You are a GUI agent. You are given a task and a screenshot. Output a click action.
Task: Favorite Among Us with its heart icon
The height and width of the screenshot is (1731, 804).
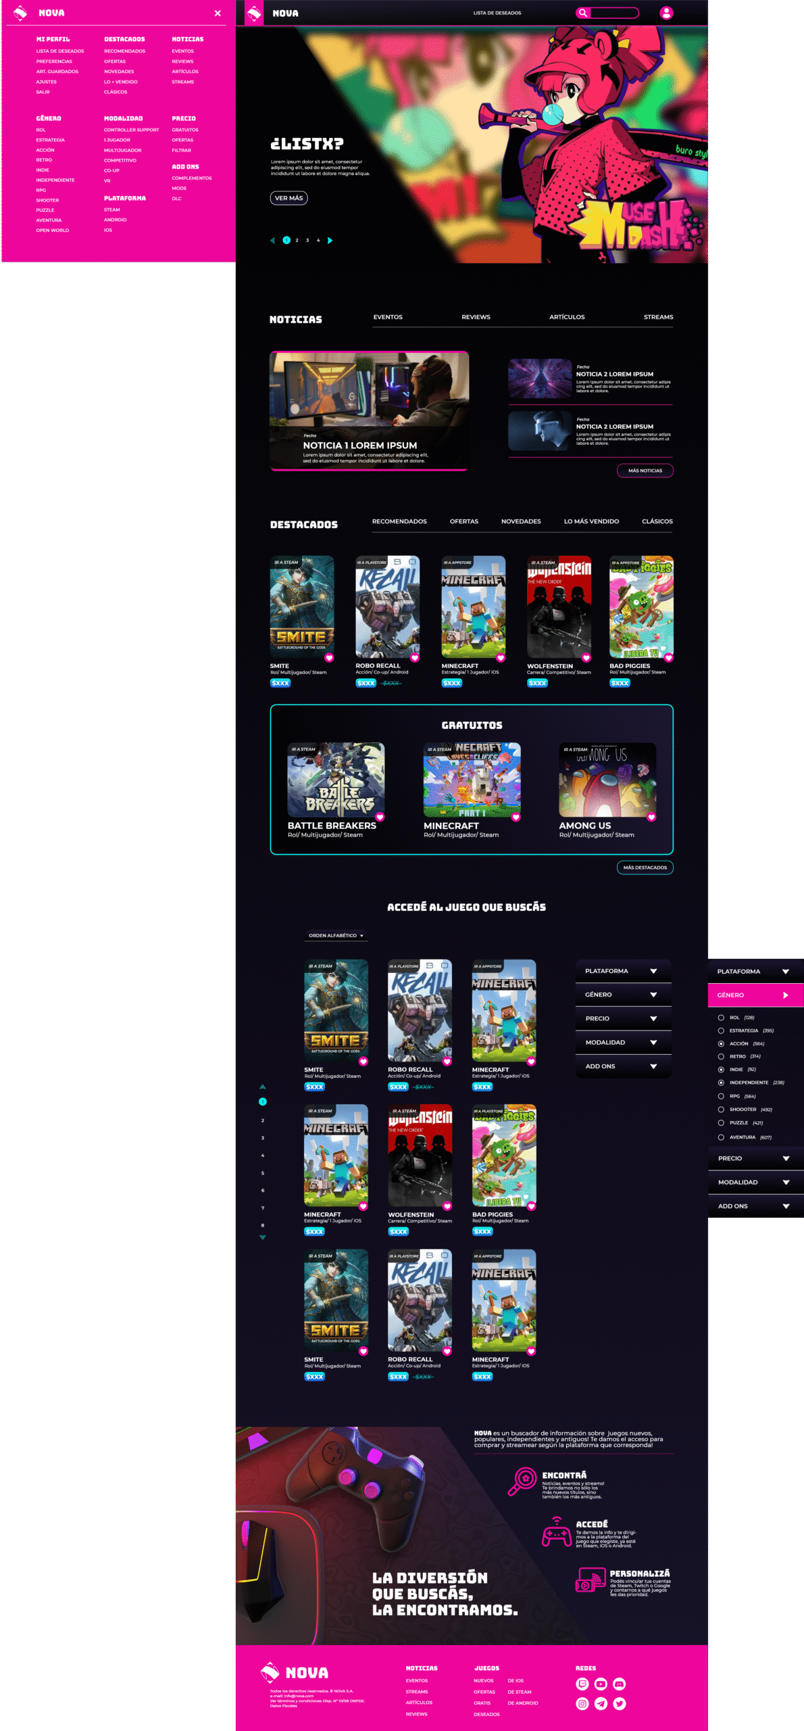pyautogui.click(x=651, y=817)
